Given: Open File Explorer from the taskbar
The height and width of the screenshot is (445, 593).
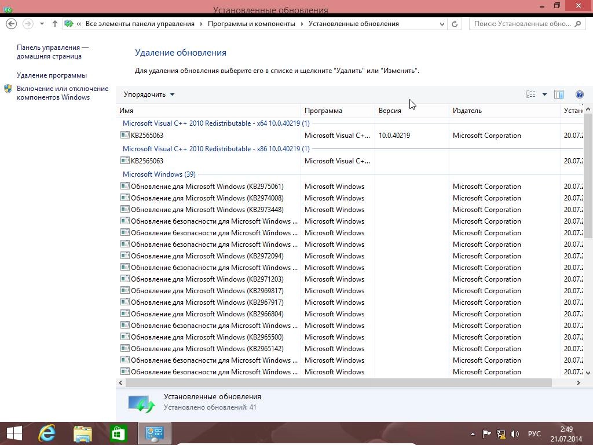Looking at the screenshot, I should (x=82, y=434).
